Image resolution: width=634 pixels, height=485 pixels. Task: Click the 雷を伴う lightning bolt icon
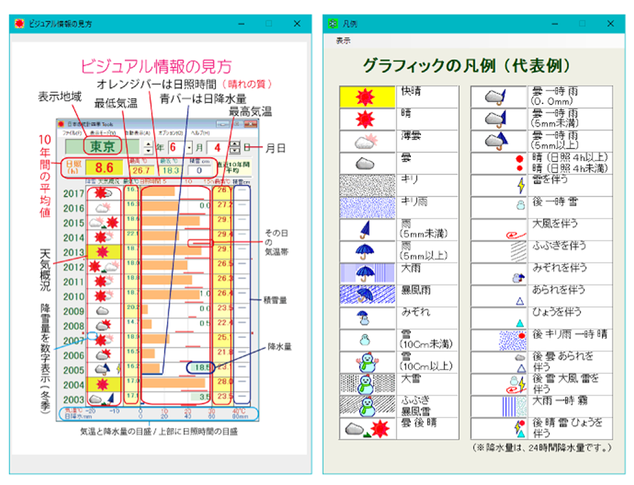(520, 186)
